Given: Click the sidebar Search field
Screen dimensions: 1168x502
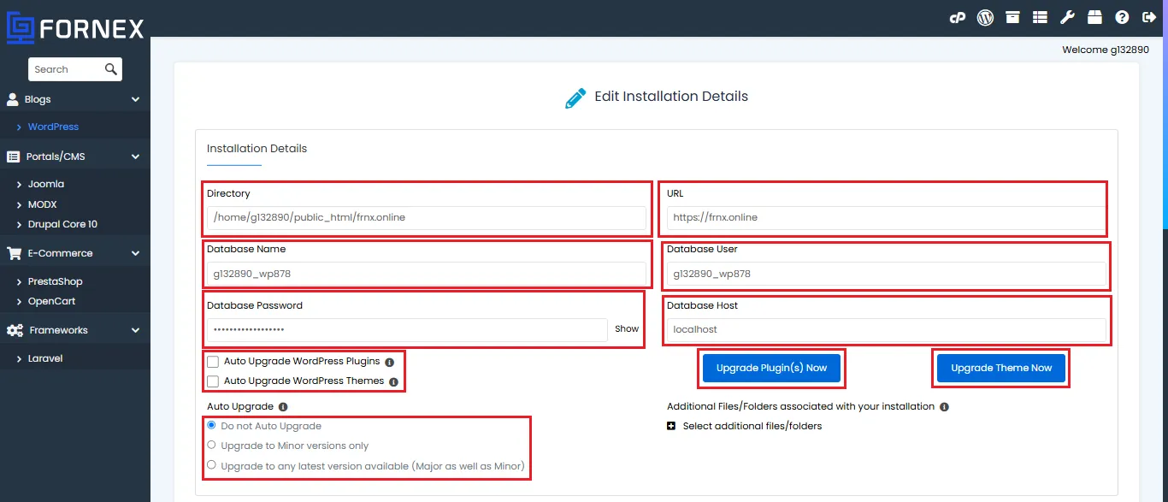Looking at the screenshot, I should coord(65,69).
